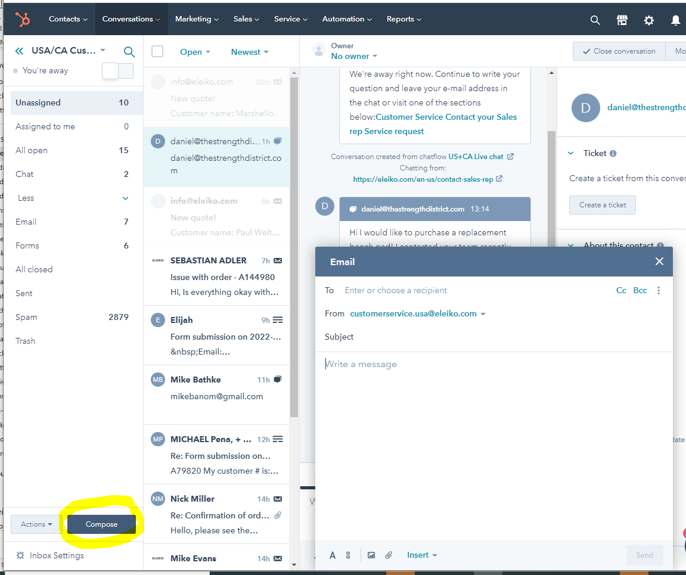Viewport: 686px width, 575px height.
Task: Open the Newest sort dropdown
Action: (x=249, y=52)
